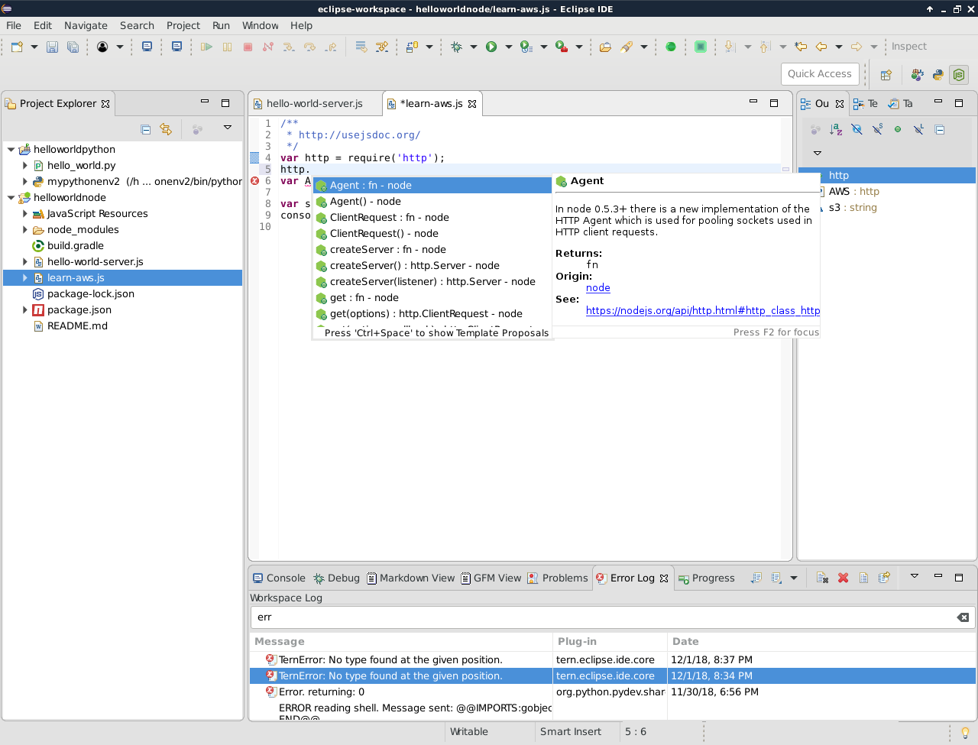Select the Node.js perspective icon
The width and height of the screenshot is (978, 745).
959,75
